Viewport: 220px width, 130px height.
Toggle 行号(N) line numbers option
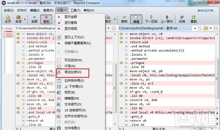pos(80,66)
